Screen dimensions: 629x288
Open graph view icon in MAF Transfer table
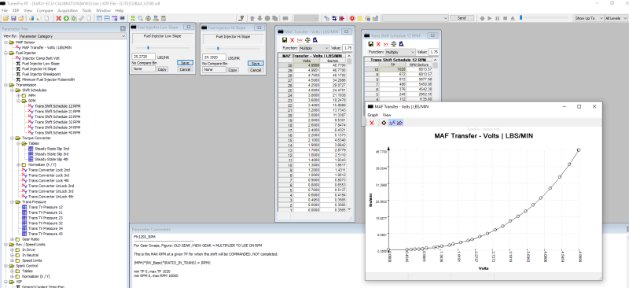[300, 40]
